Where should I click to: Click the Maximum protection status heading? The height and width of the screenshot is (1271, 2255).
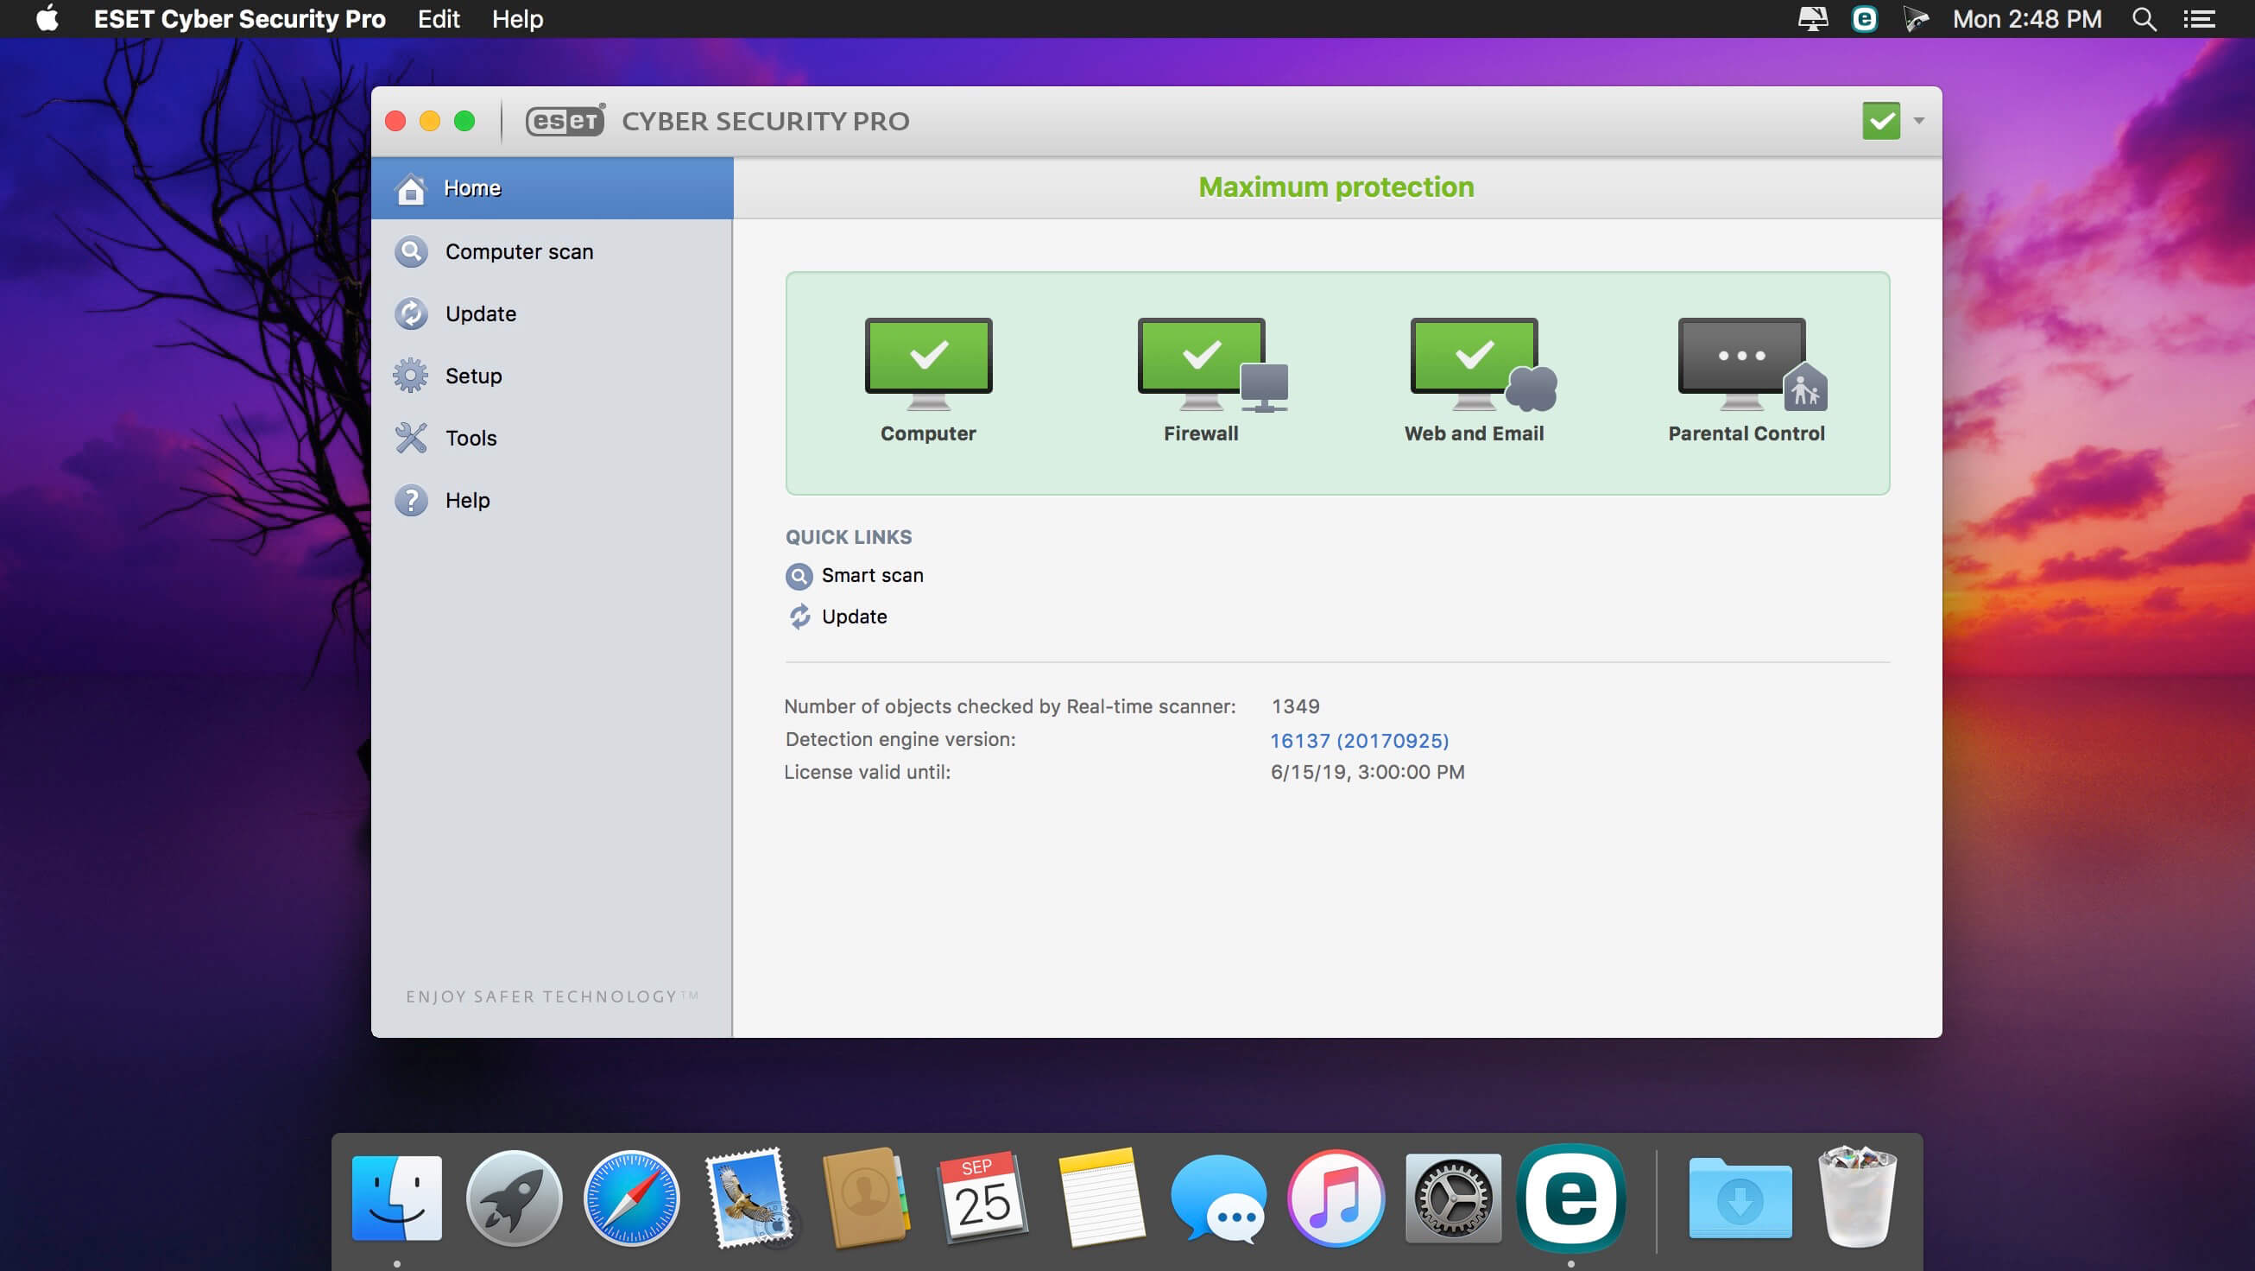1336,187
